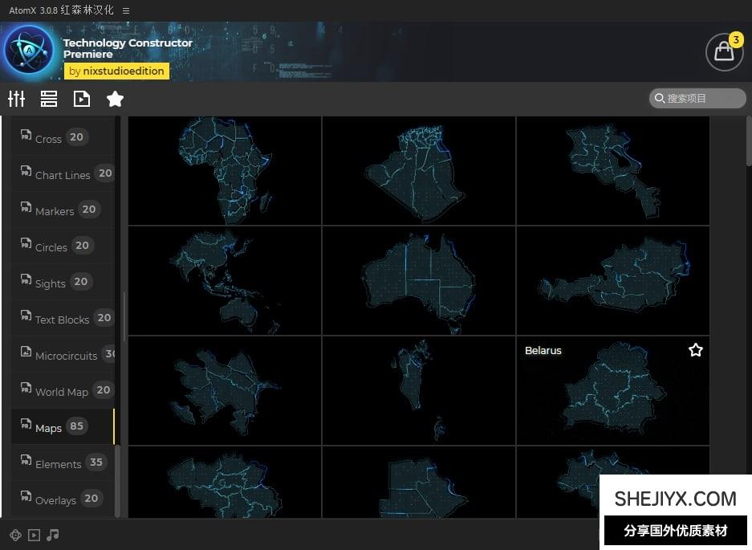752x550 pixels.
Task: Click the stacked list view icon
Action: (49, 99)
